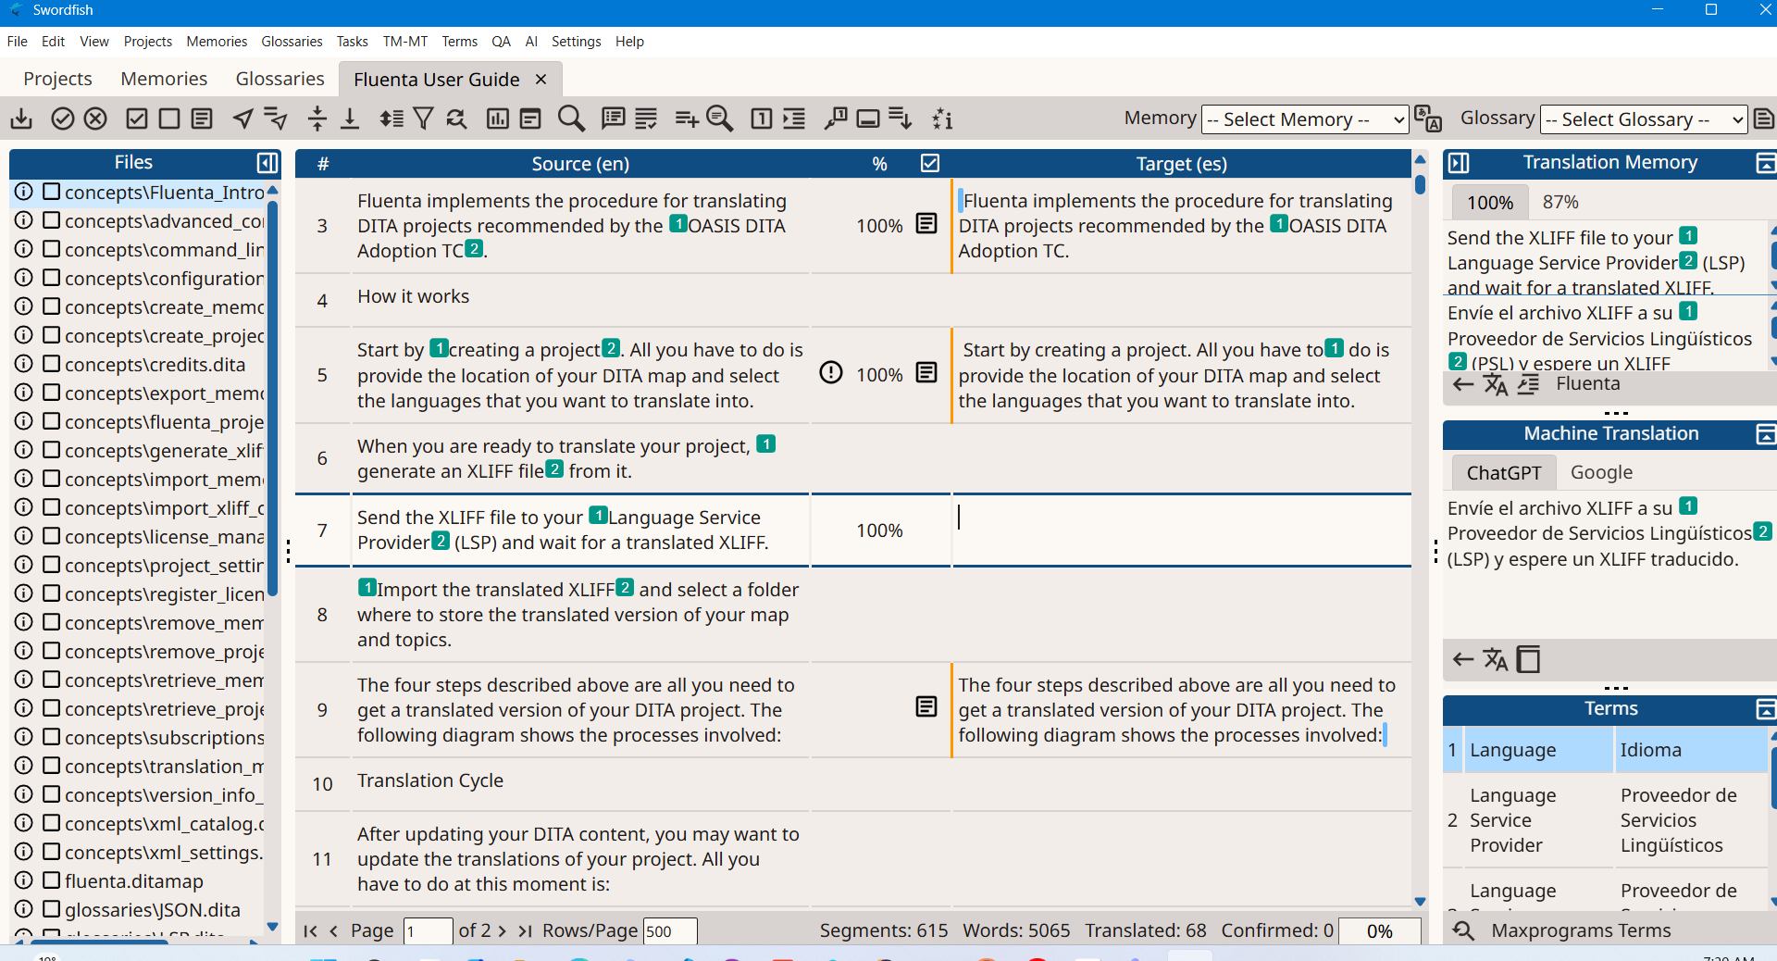The height and width of the screenshot is (961, 1777).
Task: Click the left arrow beside Fluenta in Translation Memory
Action: click(1463, 385)
